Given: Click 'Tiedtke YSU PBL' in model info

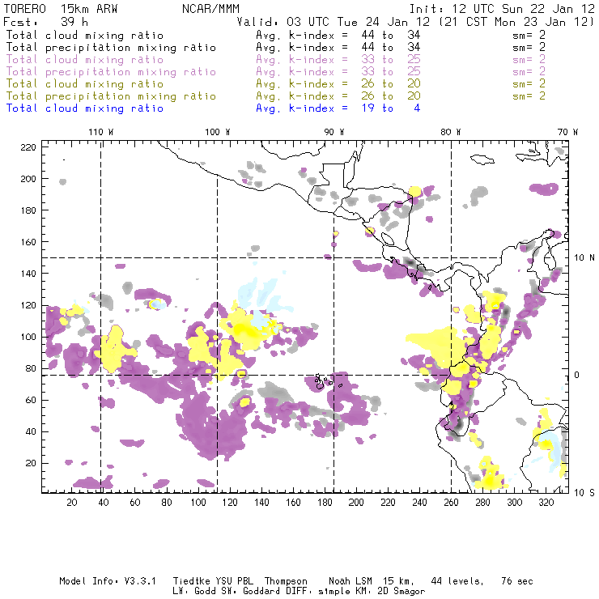Looking at the screenshot, I should tap(213, 581).
